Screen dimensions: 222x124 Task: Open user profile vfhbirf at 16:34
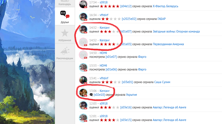coord(104,15)
